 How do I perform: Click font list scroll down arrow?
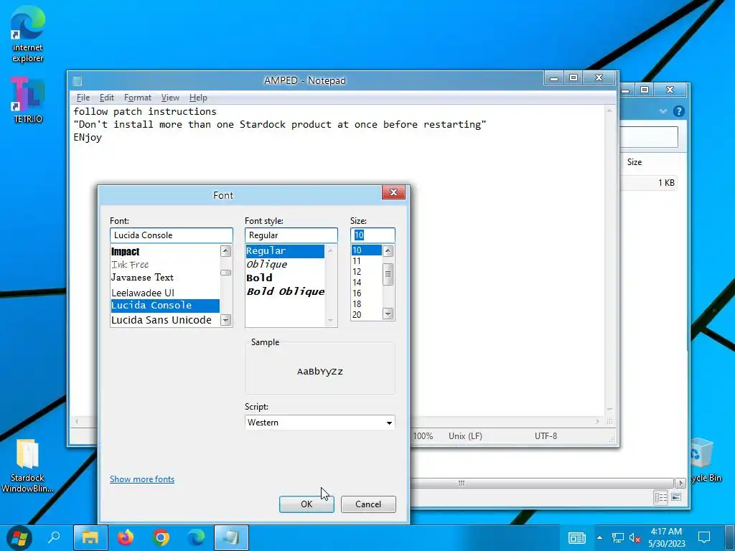pos(226,321)
